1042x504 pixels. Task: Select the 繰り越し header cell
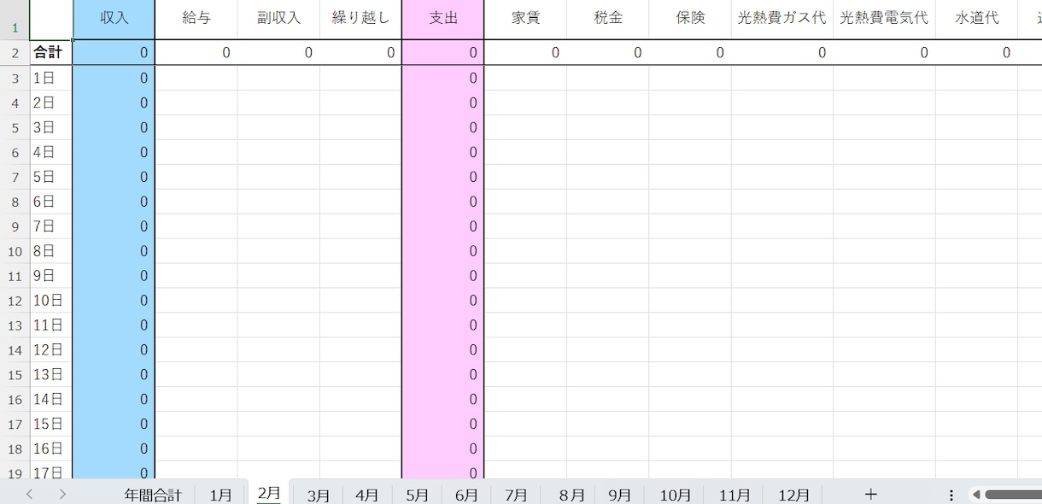[360, 20]
